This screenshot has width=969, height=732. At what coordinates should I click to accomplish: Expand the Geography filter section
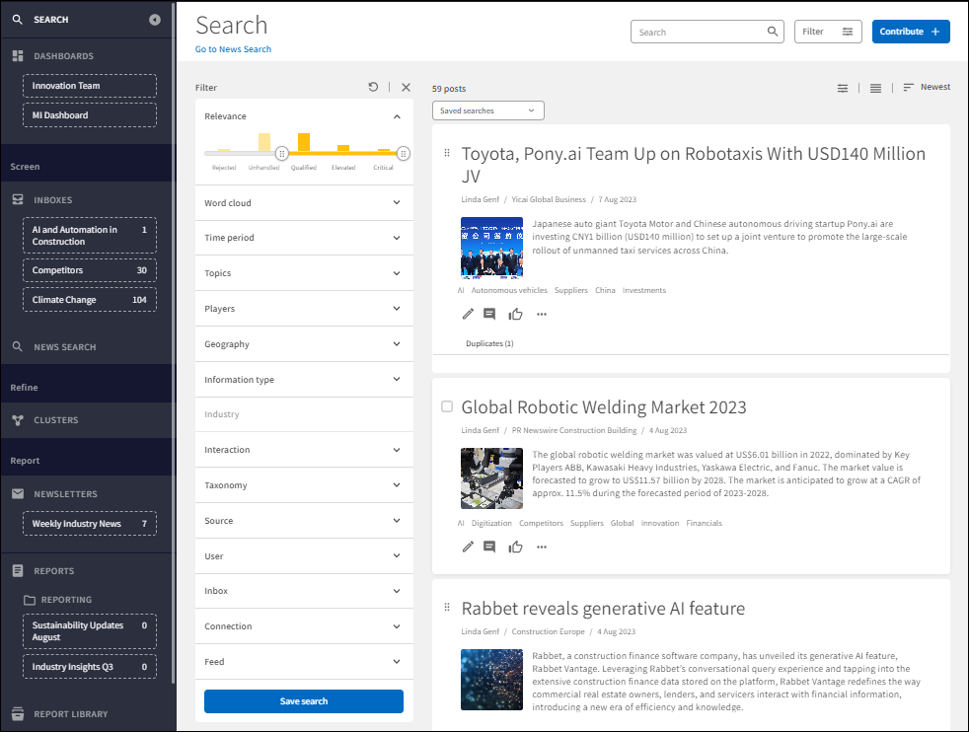(x=304, y=344)
